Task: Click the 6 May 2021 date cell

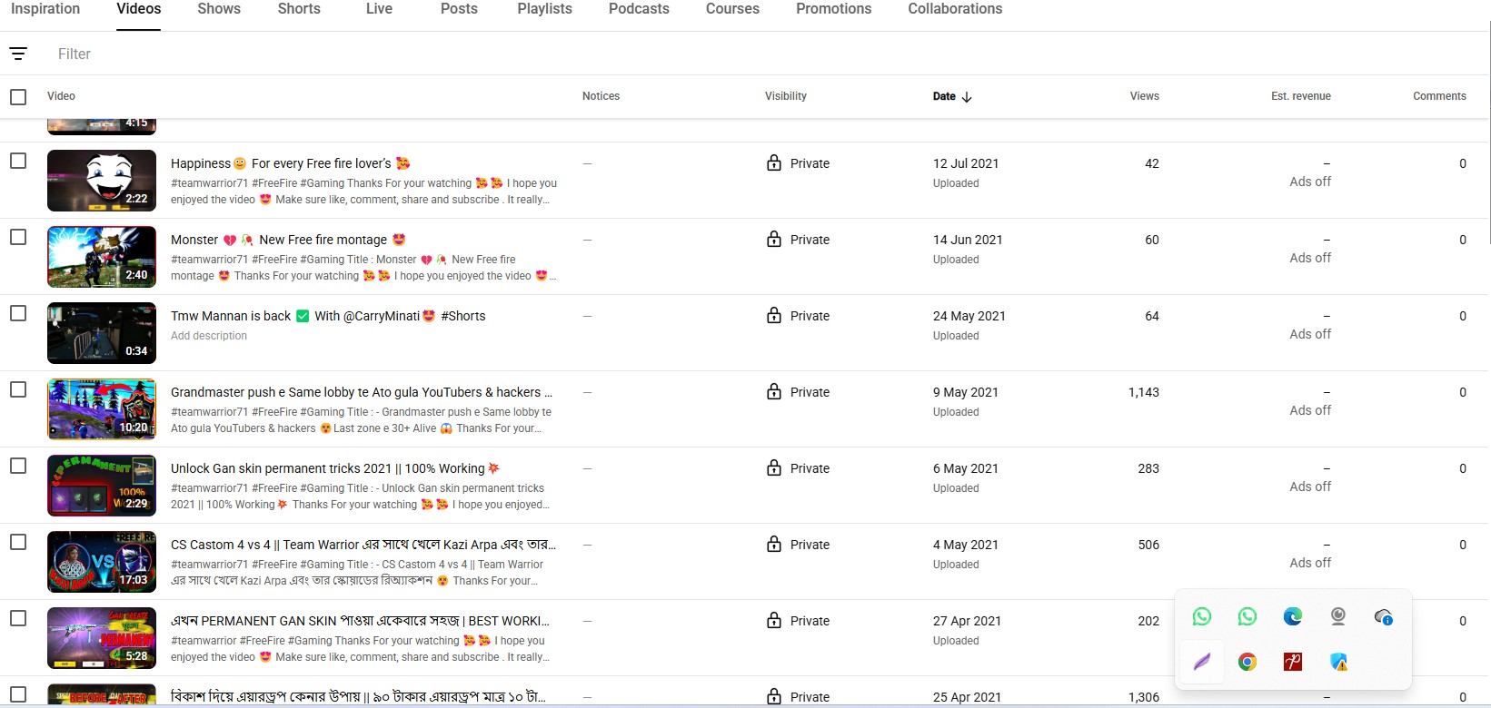Action: (966, 468)
